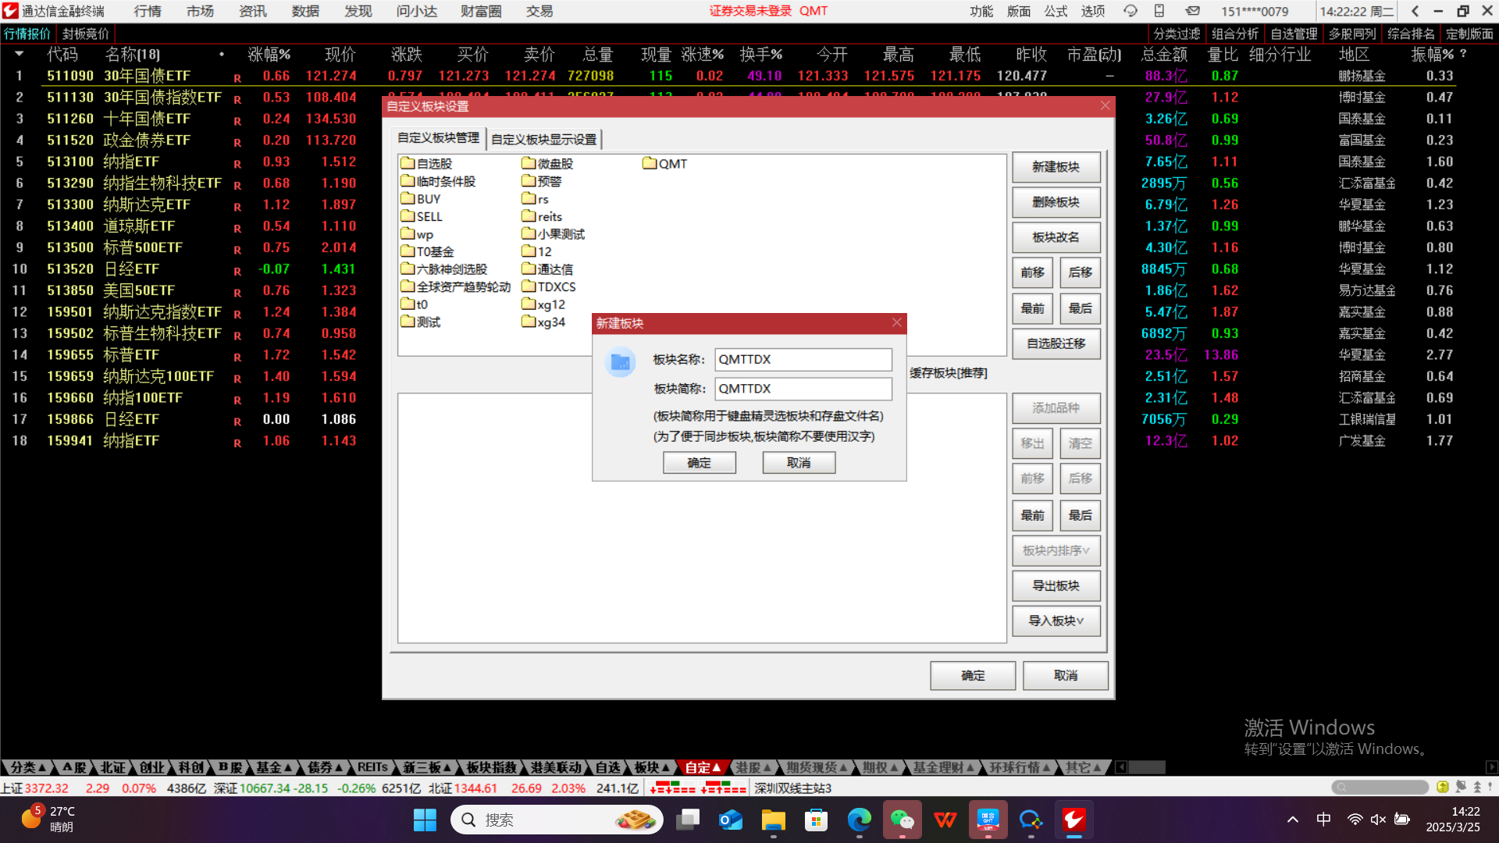
Task: Click the headset customer service icon
Action: point(1130,11)
